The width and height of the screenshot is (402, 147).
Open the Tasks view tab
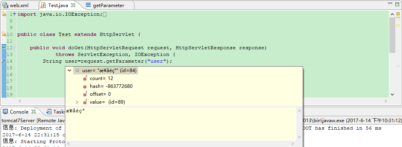pos(56,112)
